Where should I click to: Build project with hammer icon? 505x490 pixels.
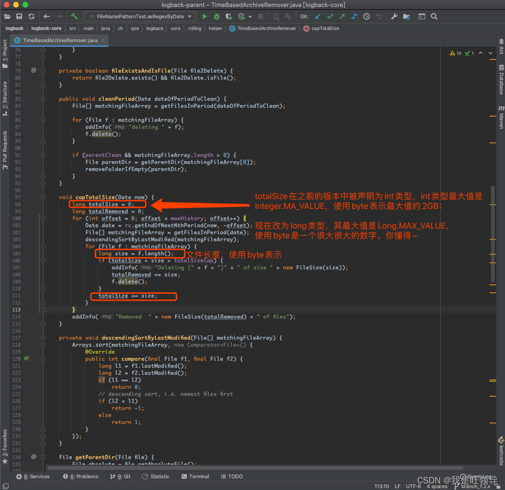tap(75, 16)
